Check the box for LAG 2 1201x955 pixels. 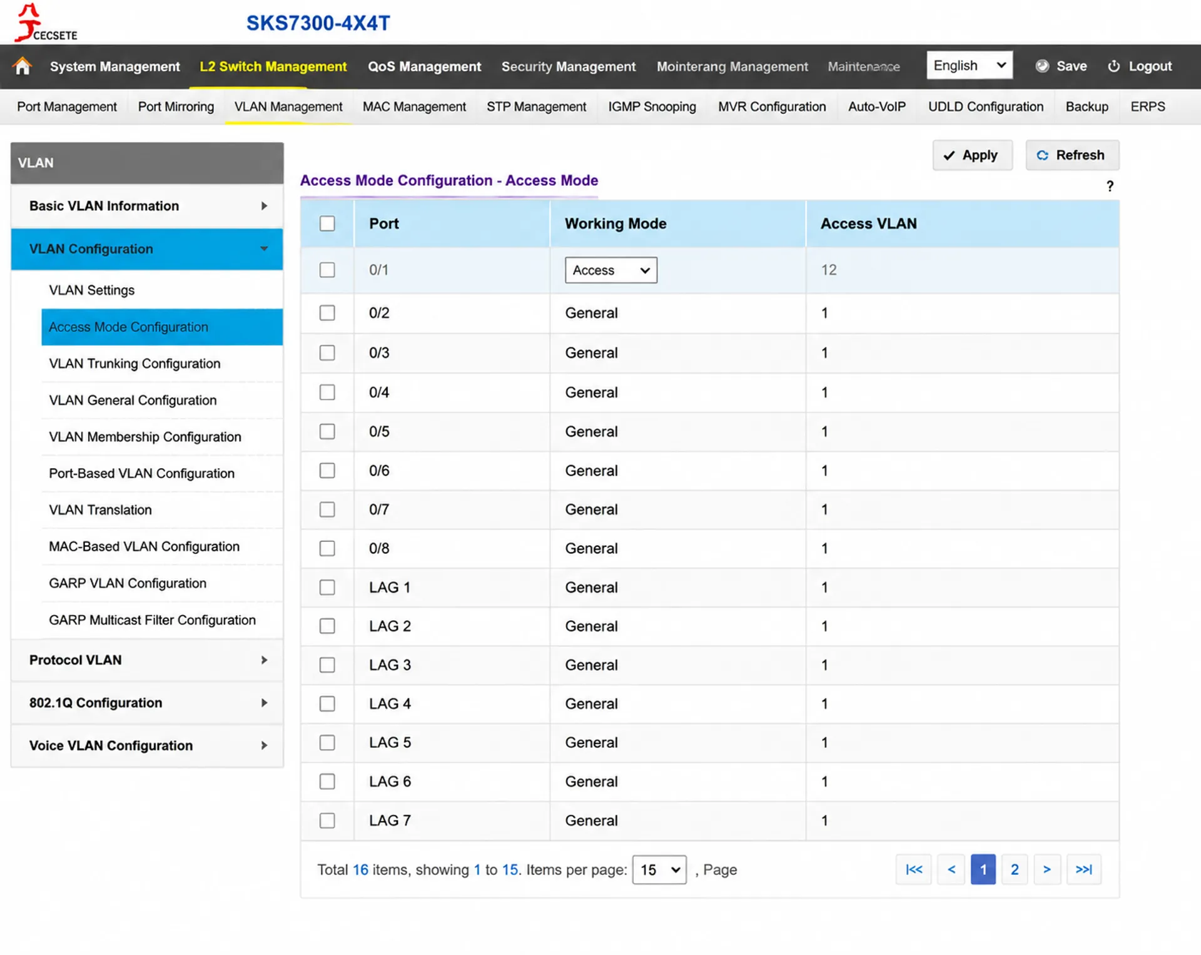327,626
